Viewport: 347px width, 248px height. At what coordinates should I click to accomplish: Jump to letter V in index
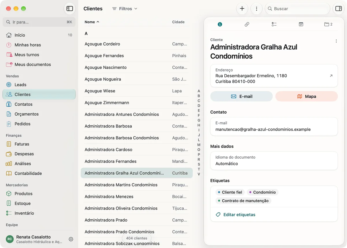(199, 174)
